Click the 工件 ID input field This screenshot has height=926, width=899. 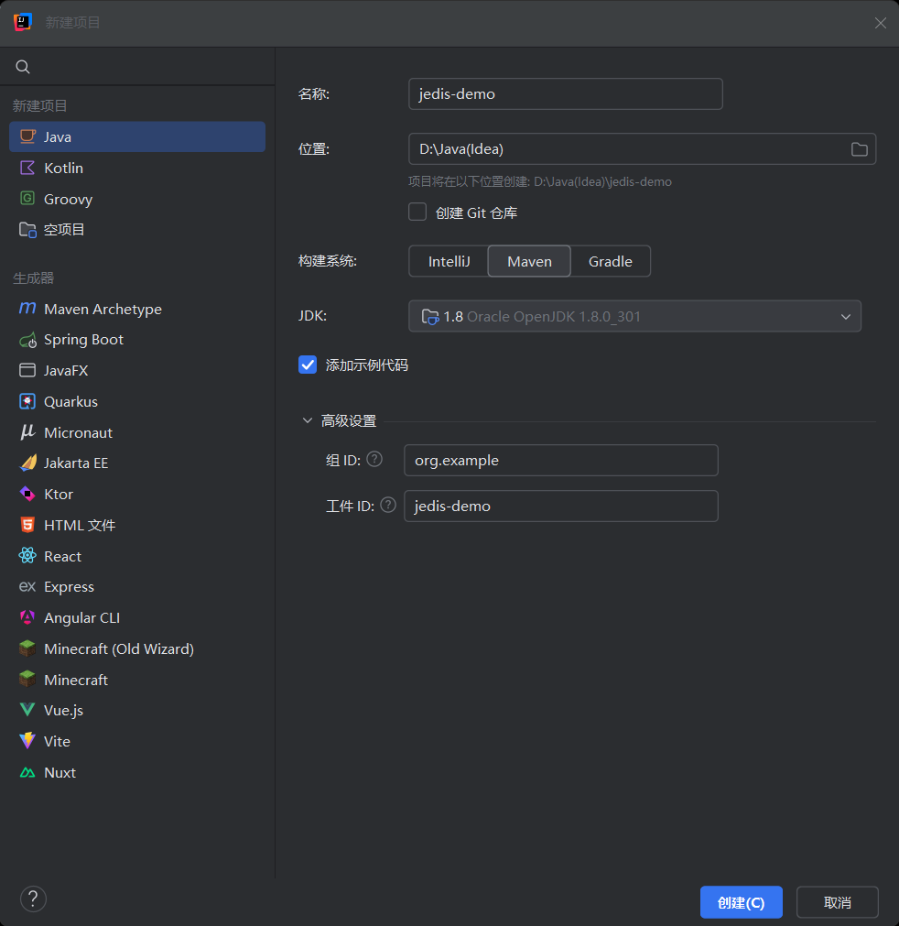(x=561, y=507)
